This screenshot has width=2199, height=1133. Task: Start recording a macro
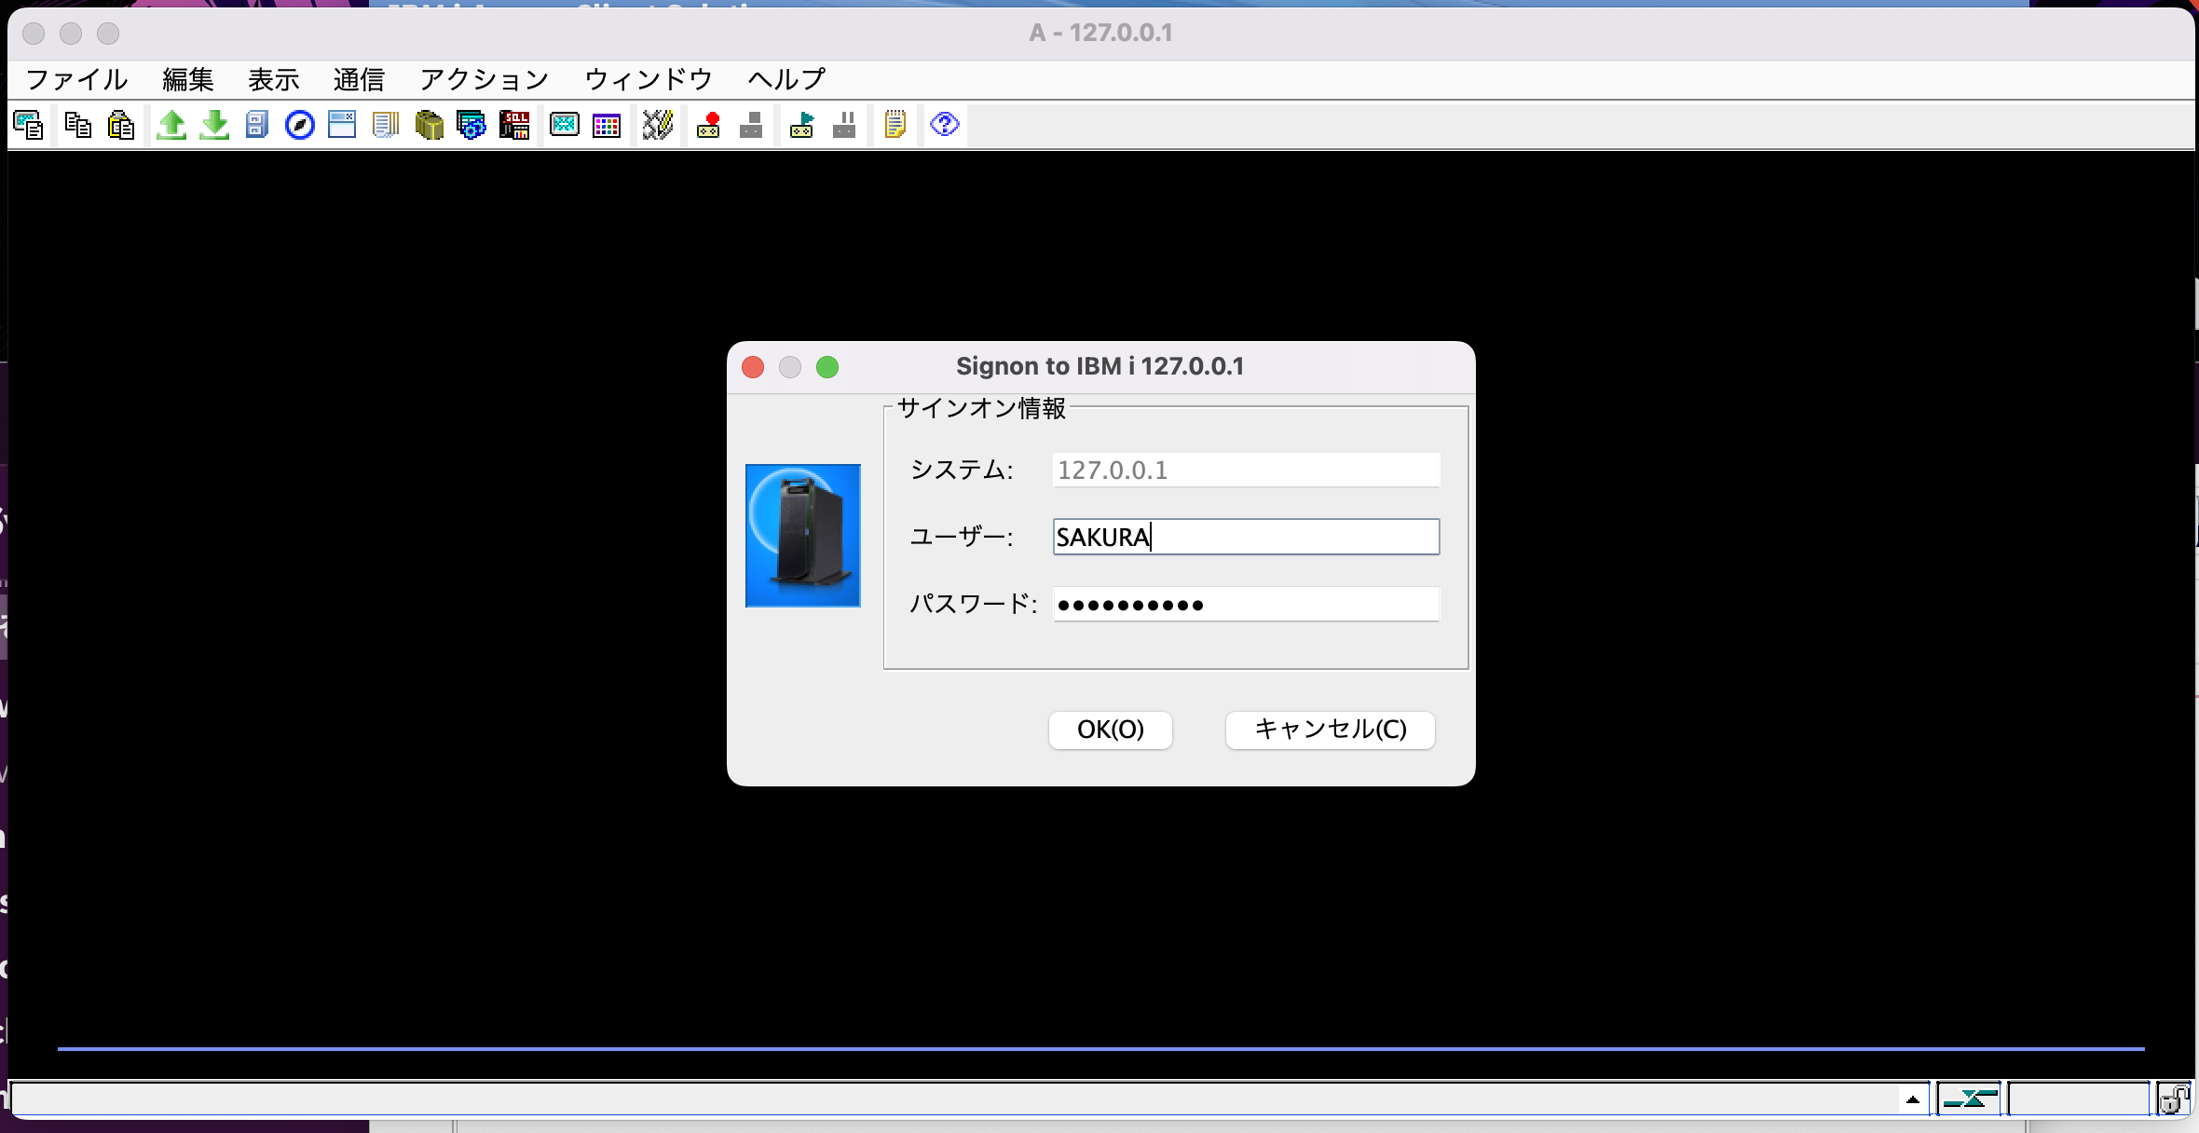708,124
